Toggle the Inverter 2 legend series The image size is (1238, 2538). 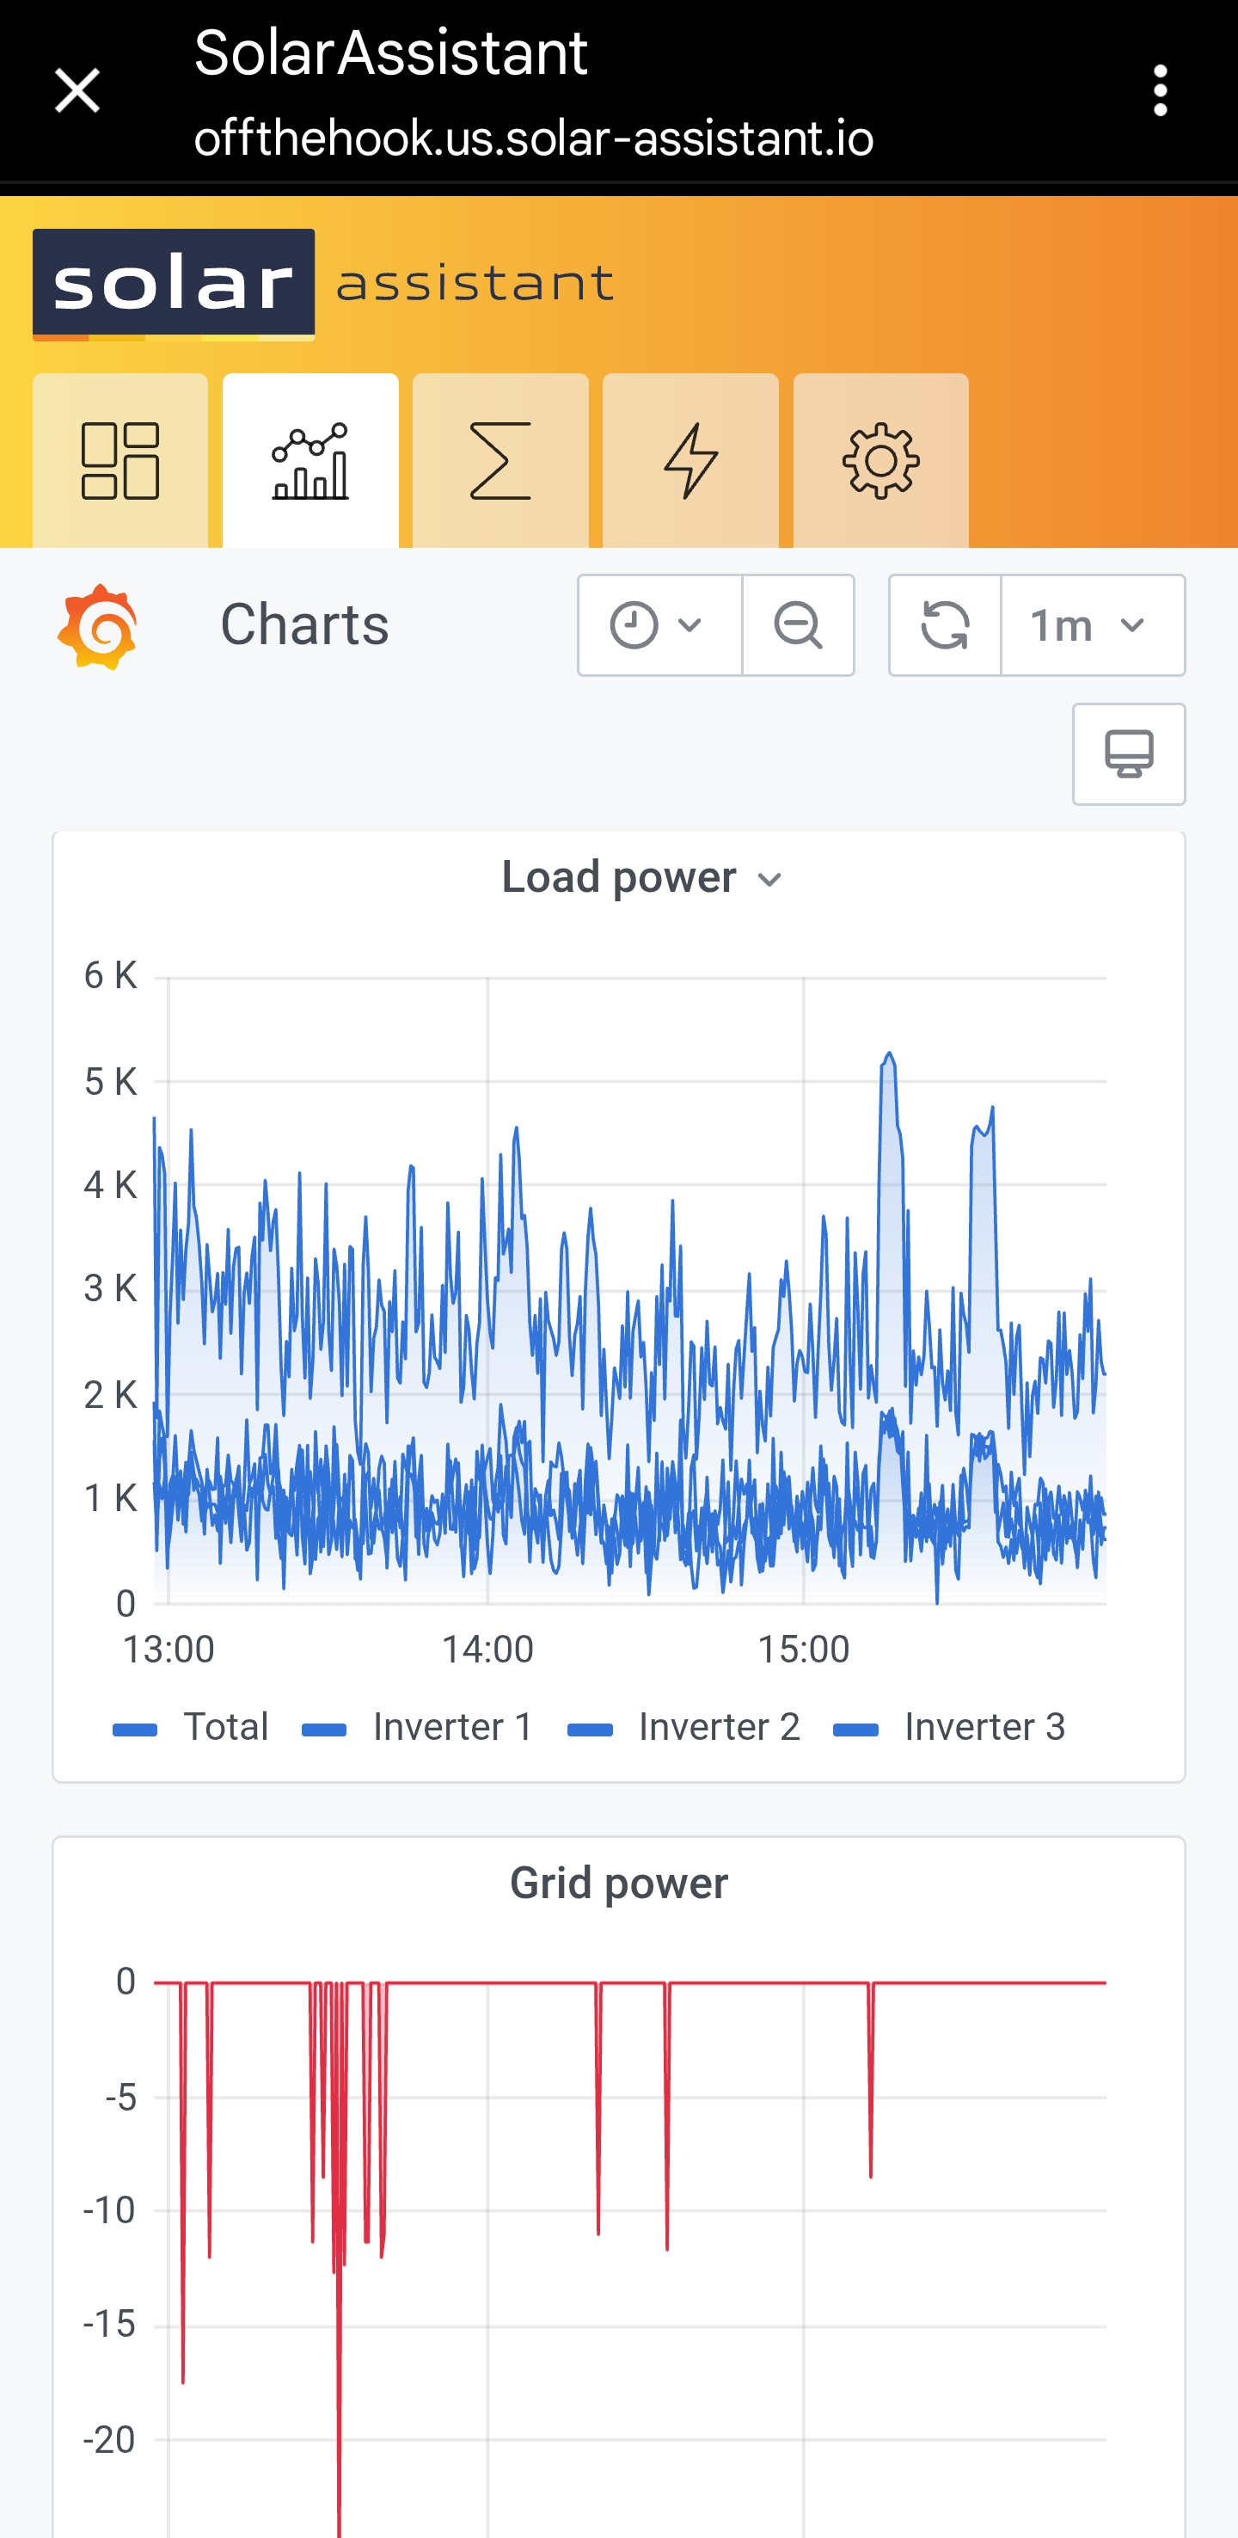pos(719,1727)
